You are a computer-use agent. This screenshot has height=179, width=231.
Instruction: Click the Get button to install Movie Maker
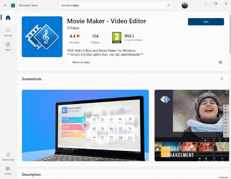206,22
